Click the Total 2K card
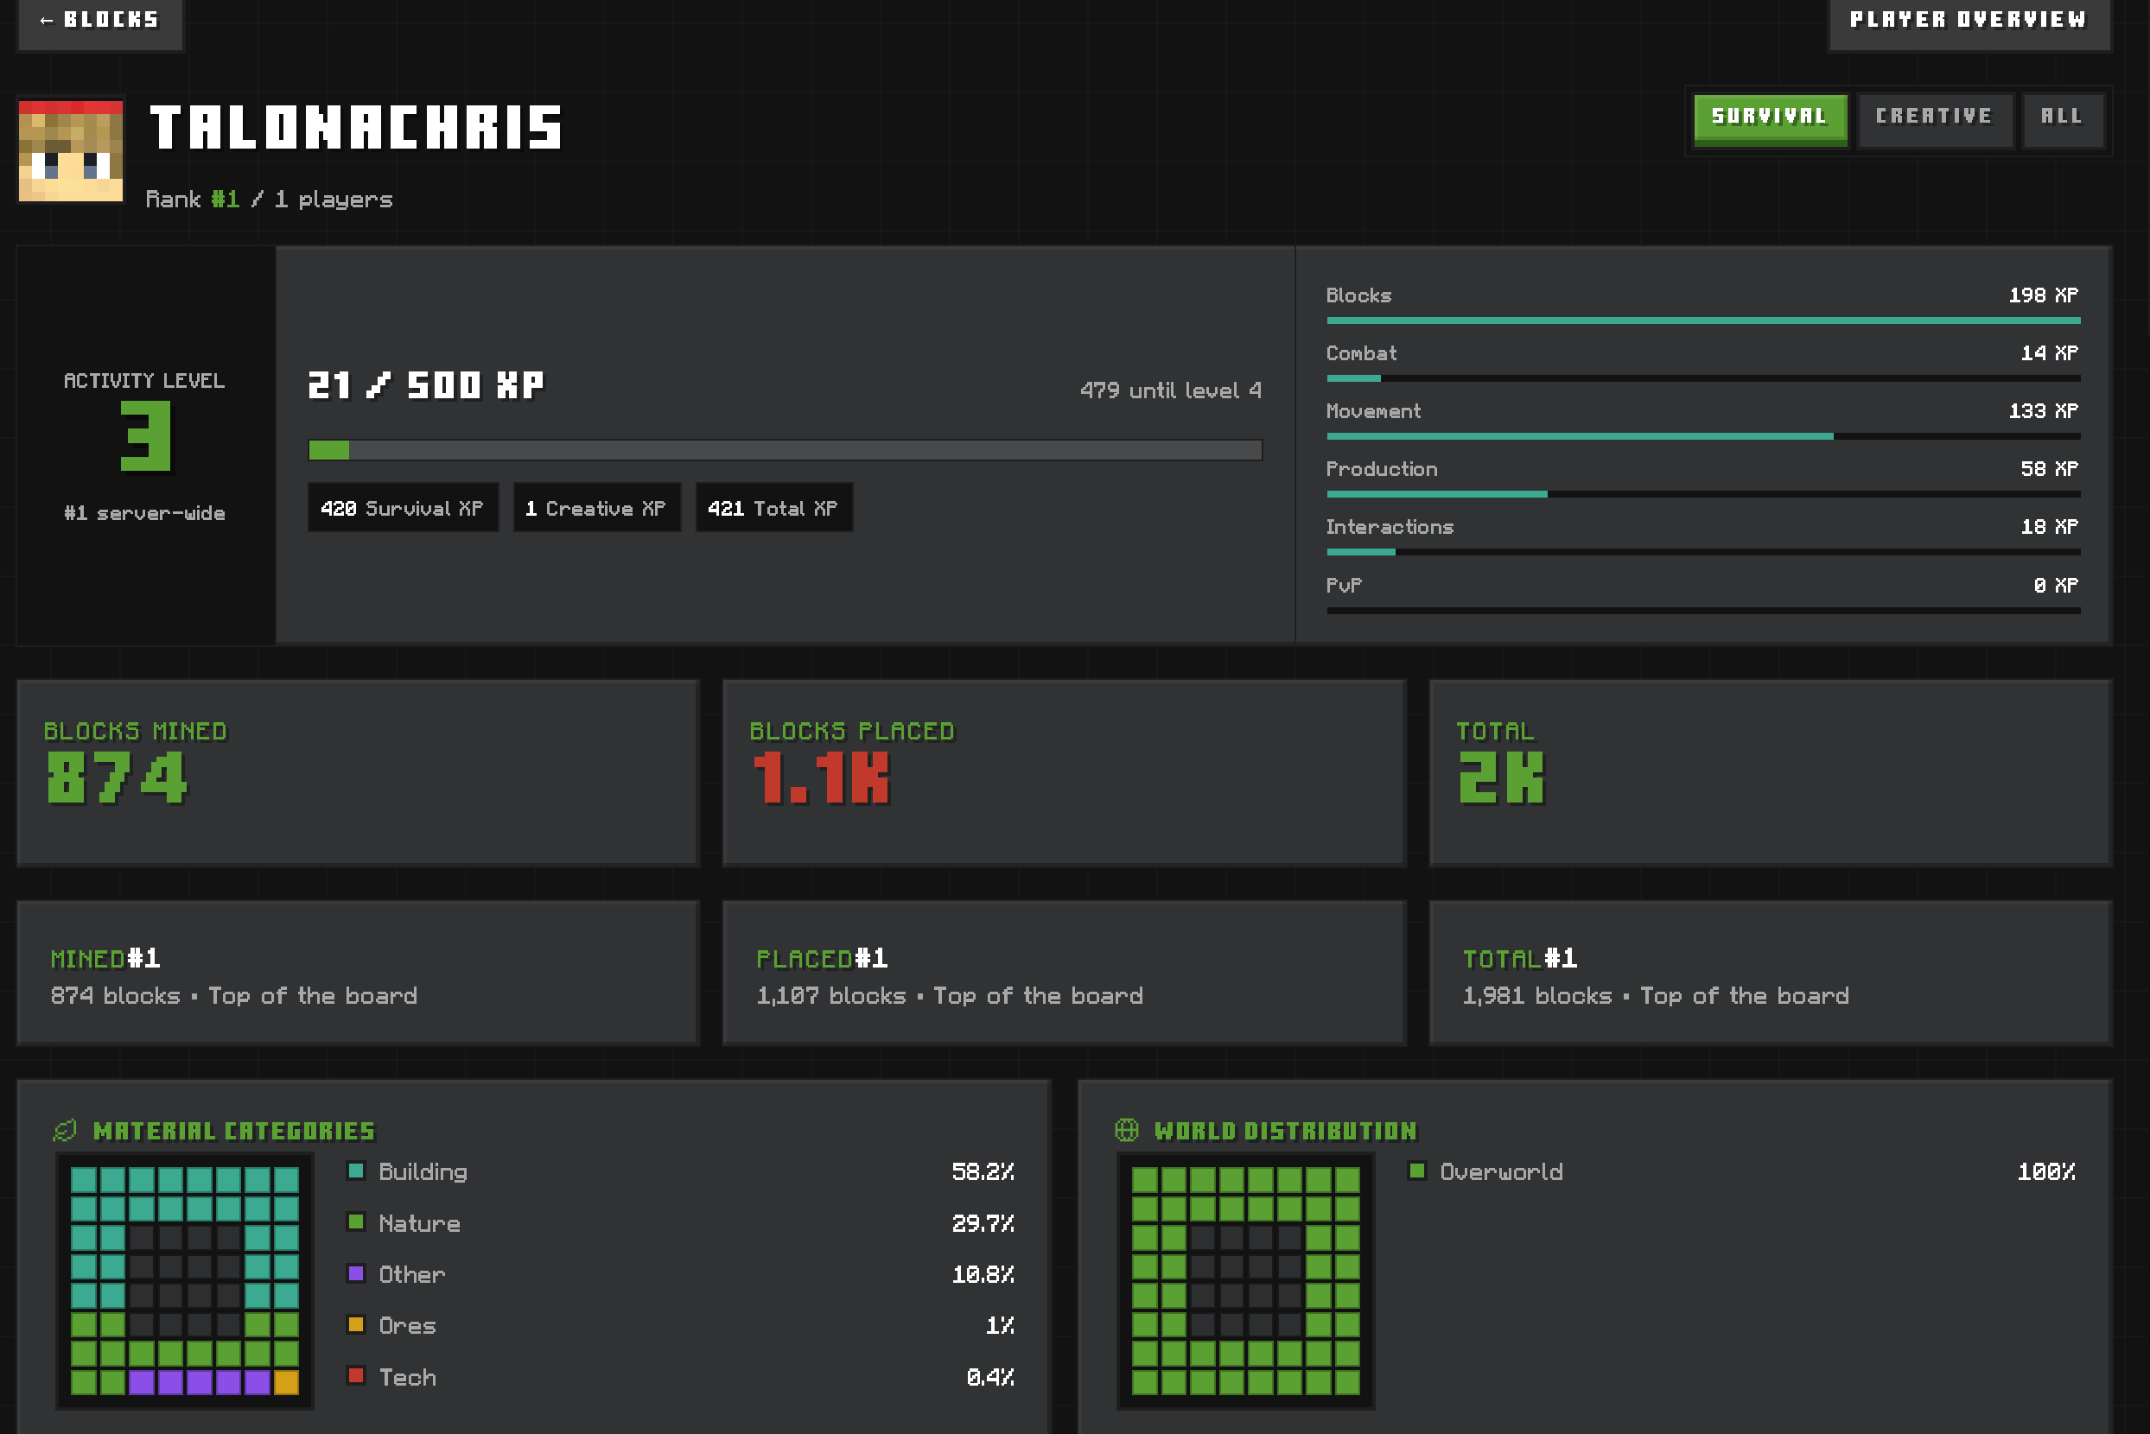This screenshot has height=1434, width=2150. (1771, 773)
